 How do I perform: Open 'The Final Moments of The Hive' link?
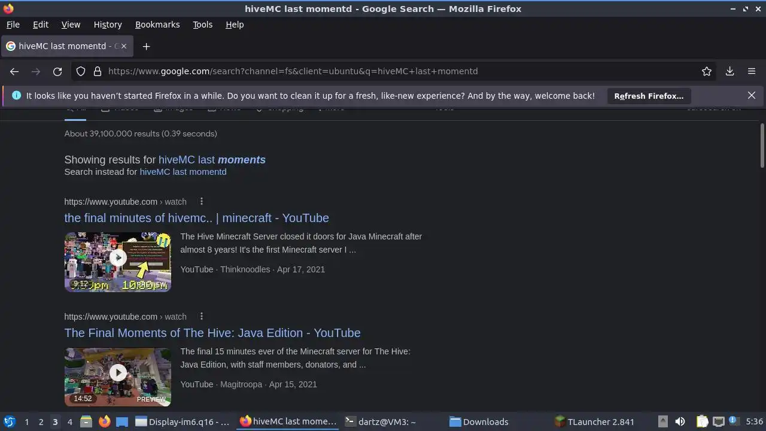click(212, 333)
